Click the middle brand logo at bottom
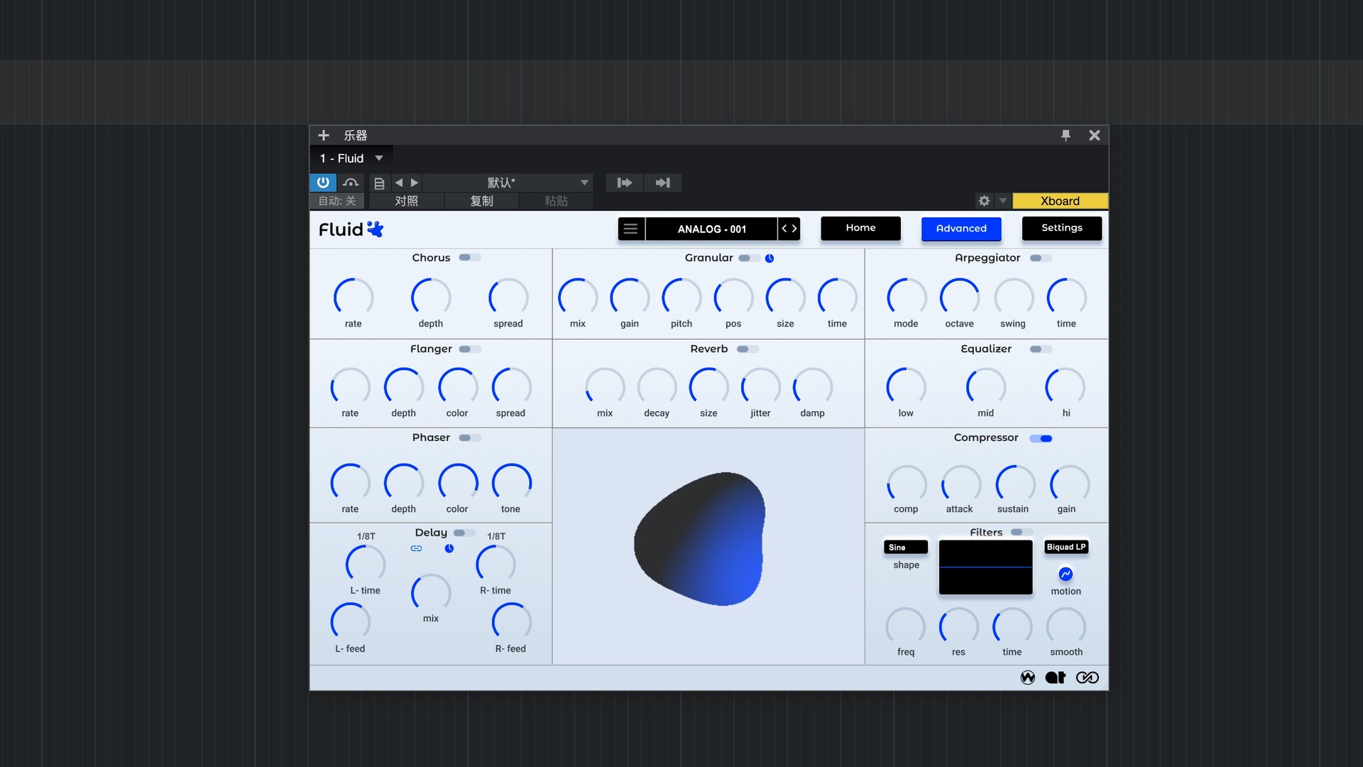1363x767 pixels. coord(1056,678)
